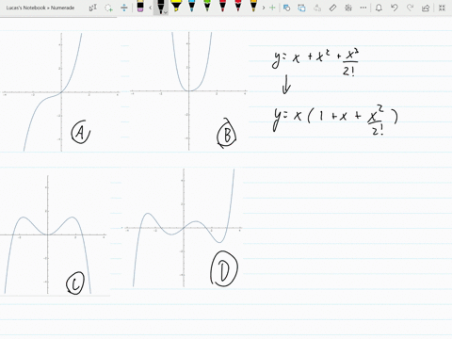Select the orange pen

coord(253,7)
